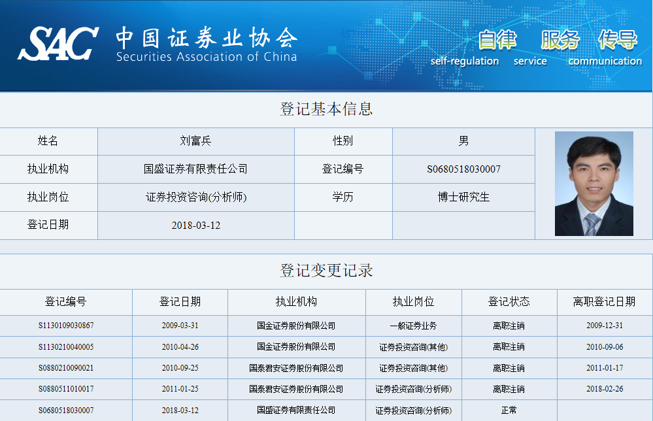Click the 证券投资咨询(分析师) cell in basic info
Viewport: 653px width, 421px height.
[195, 197]
